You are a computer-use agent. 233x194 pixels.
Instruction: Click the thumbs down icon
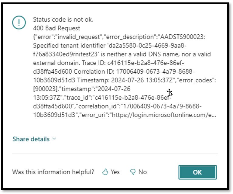(133, 172)
